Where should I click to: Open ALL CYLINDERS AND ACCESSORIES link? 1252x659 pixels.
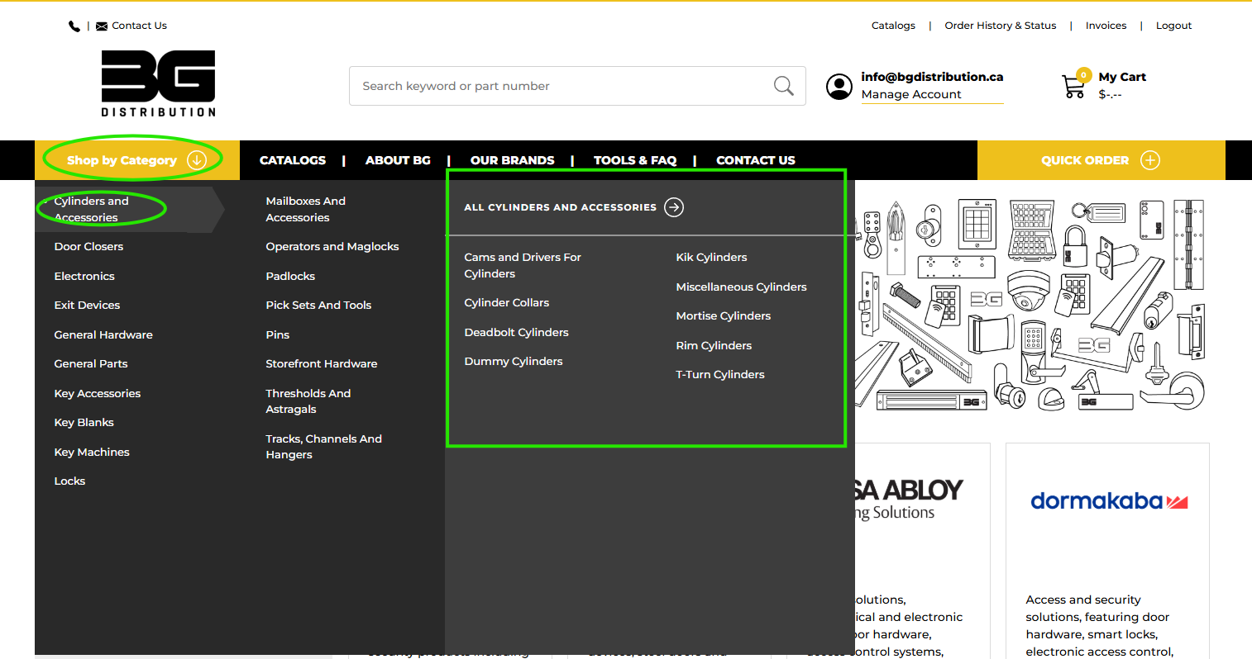click(560, 207)
